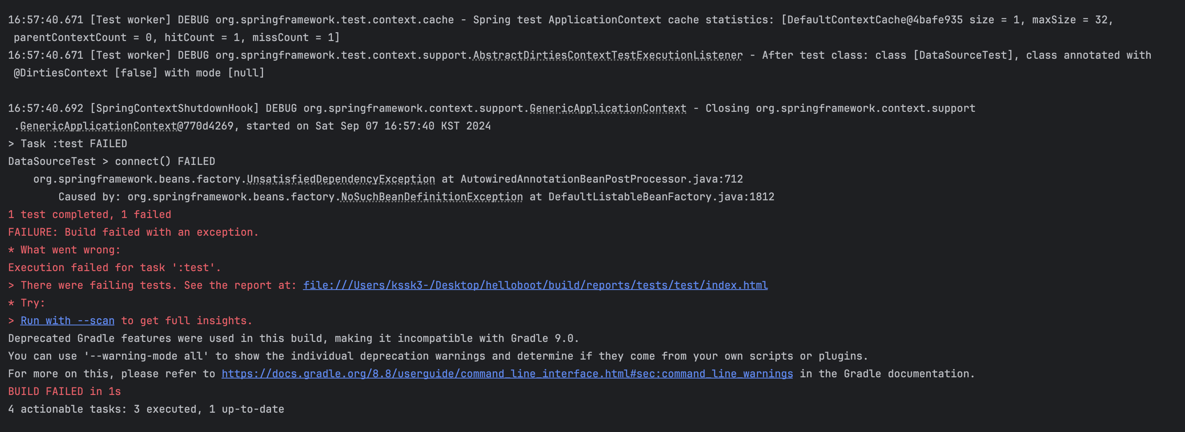Click the '4 actionable tasks' summary line
The width and height of the screenshot is (1185, 432).
coord(146,409)
